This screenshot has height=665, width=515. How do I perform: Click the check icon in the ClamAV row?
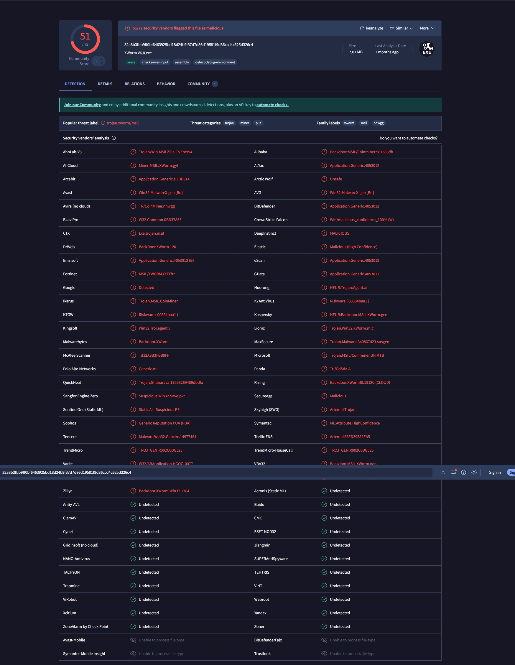click(x=133, y=518)
